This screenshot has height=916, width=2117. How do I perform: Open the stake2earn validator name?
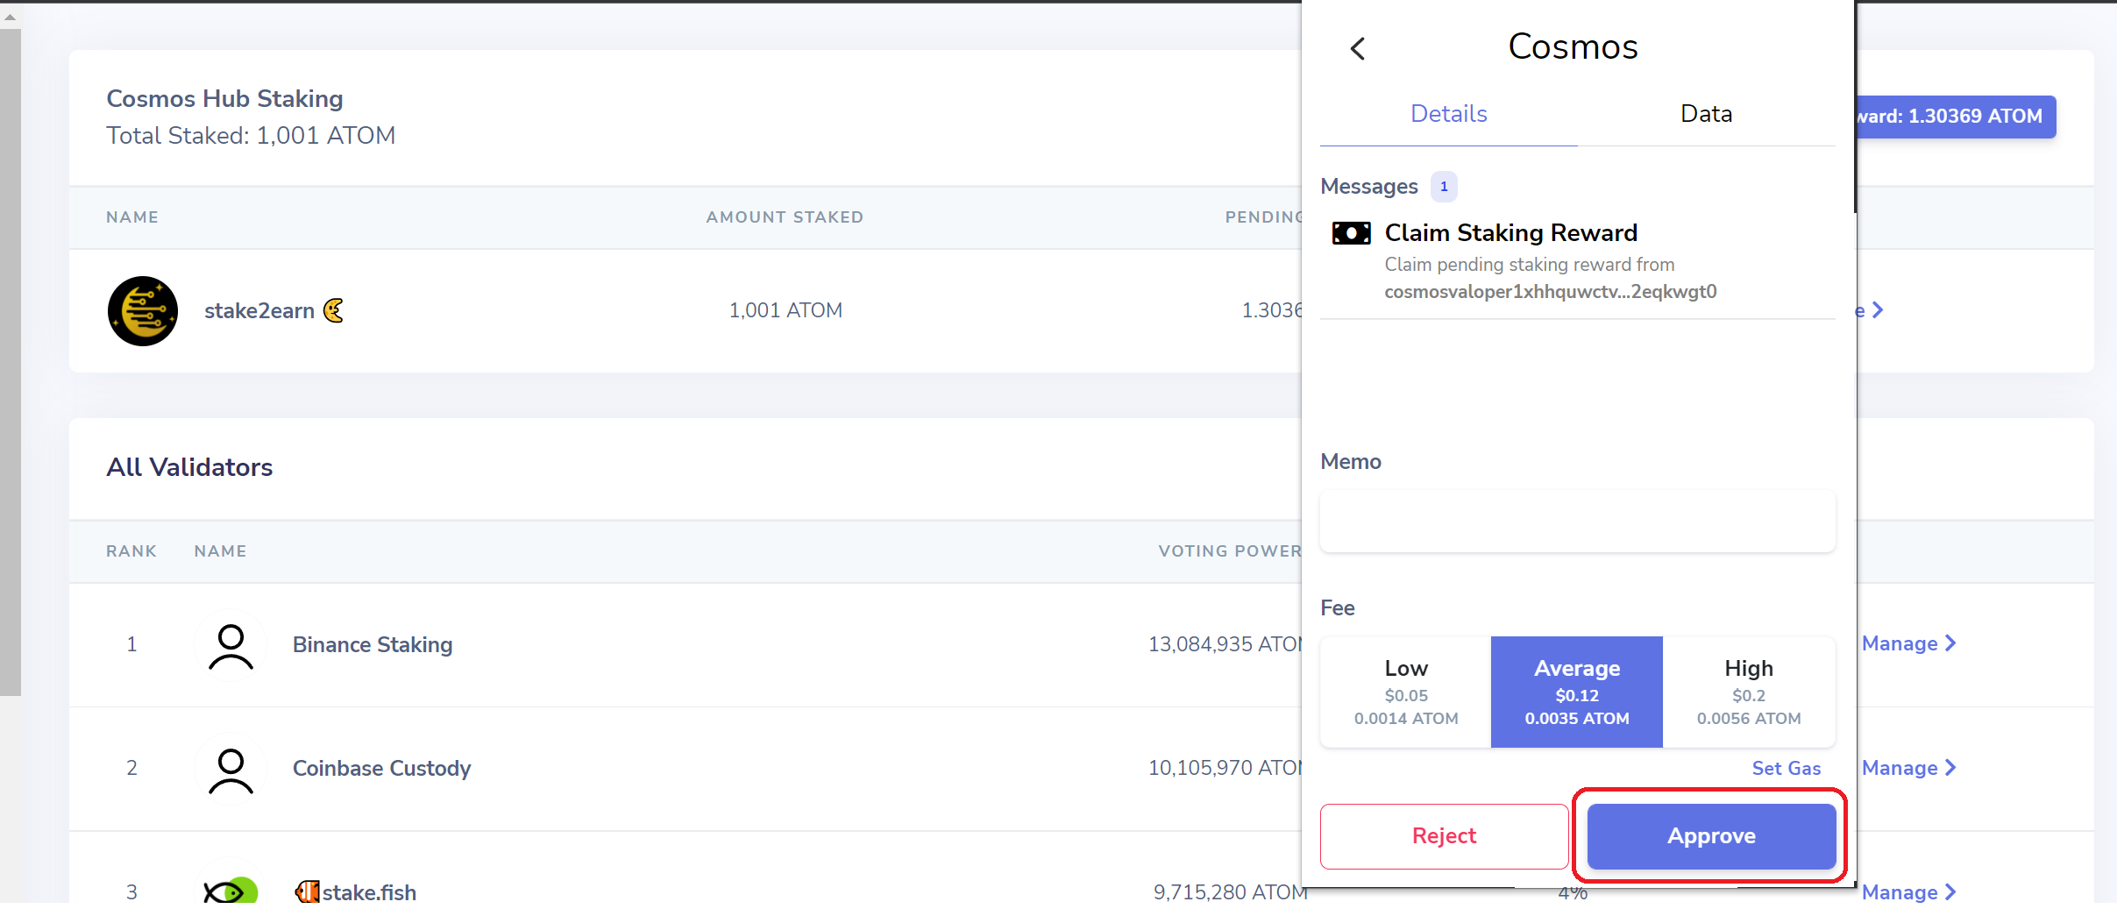259,311
